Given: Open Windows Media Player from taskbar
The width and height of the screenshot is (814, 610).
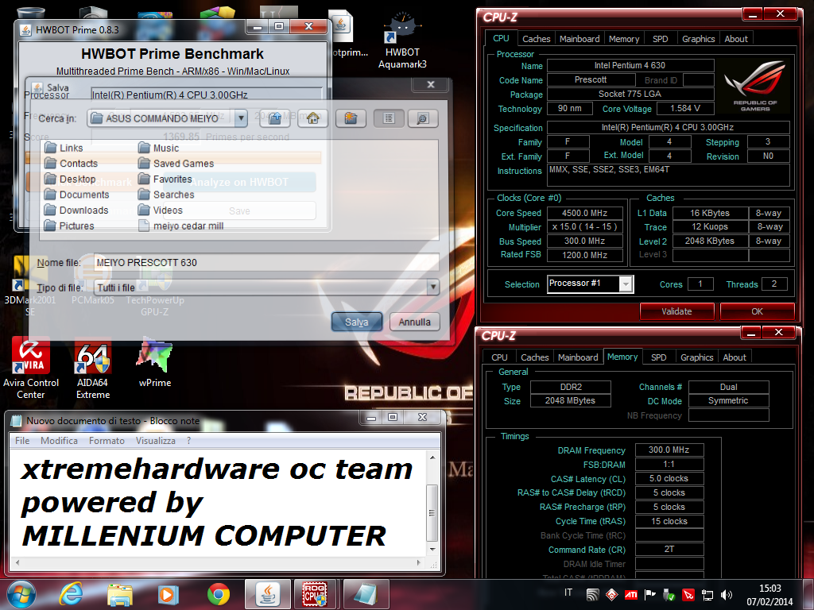Looking at the screenshot, I should click(169, 594).
